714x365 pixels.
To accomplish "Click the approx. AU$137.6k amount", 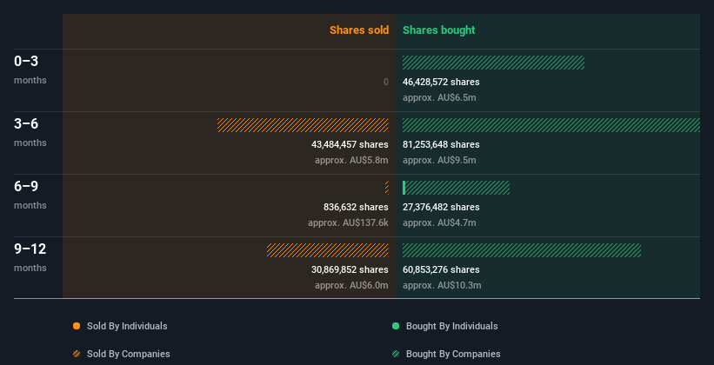I will click(x=349, y=222).
